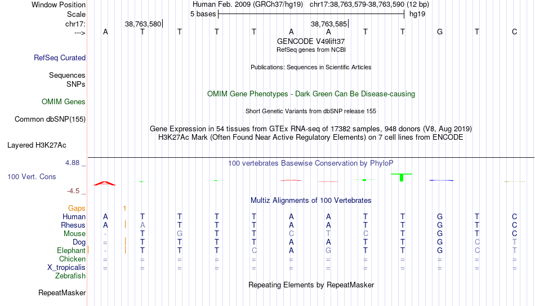Click the 'RepeatMasker' track label
The image size is (535, 306).
click(62, 293)
